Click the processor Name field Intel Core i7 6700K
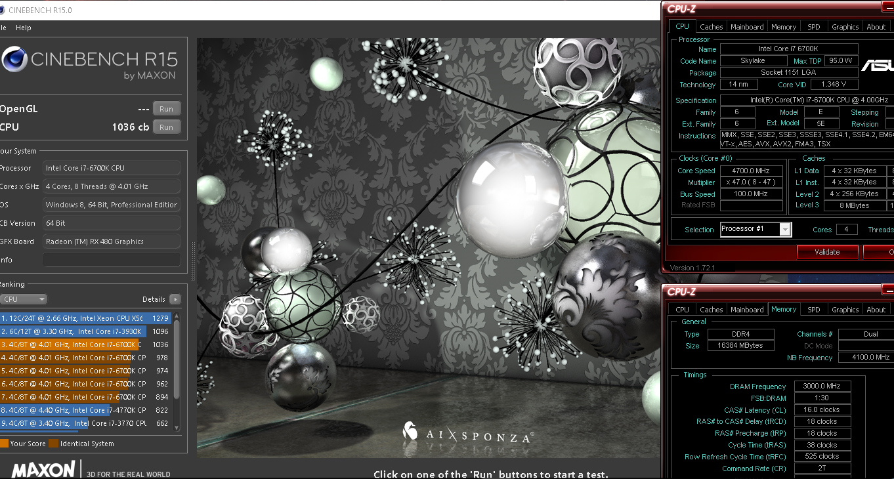The image size is (894, 479). tap(789, 49)
